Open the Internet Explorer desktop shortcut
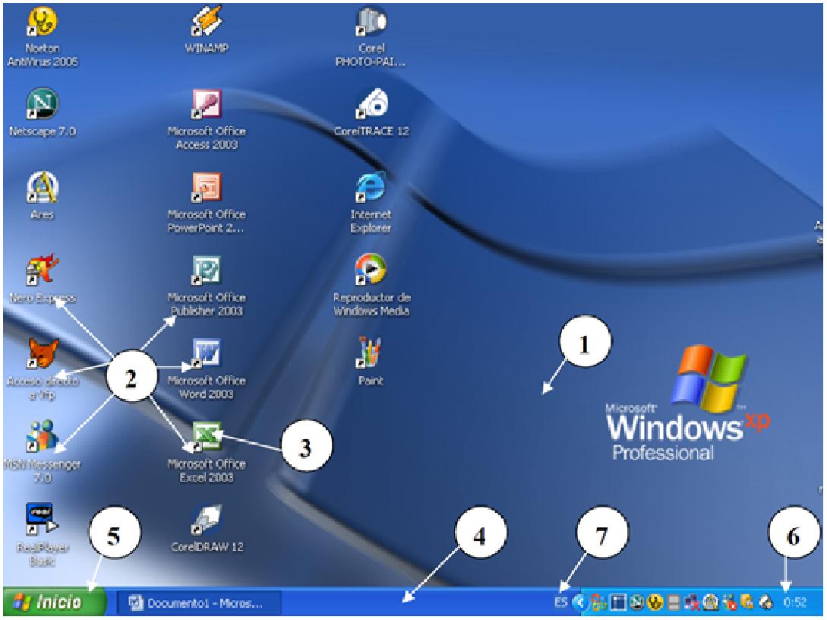 pos(371,203)
